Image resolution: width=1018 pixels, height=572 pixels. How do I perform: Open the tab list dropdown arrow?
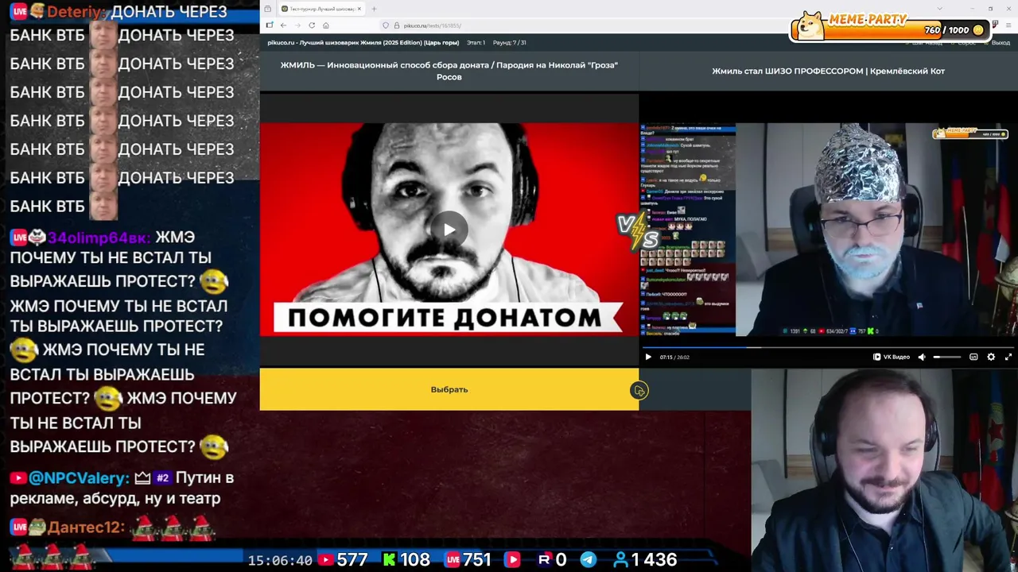point(940,9)
